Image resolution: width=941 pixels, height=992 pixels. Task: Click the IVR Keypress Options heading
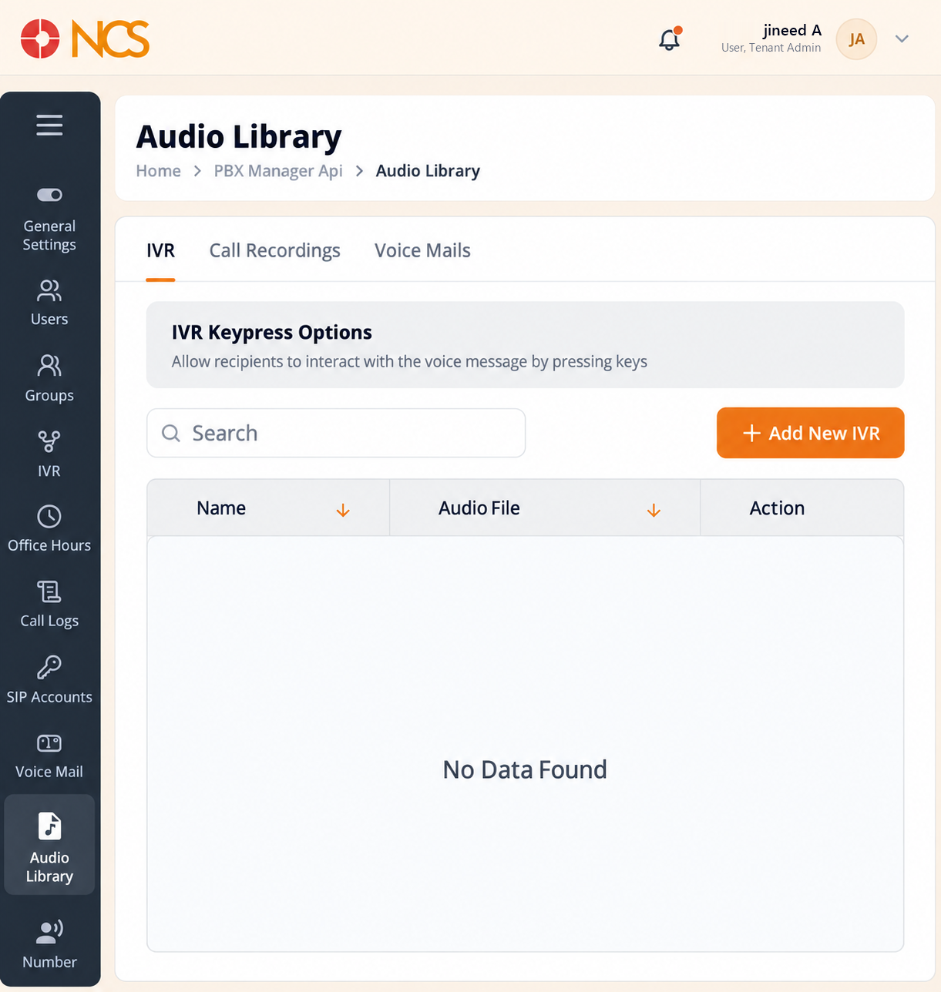click(271, 333)
